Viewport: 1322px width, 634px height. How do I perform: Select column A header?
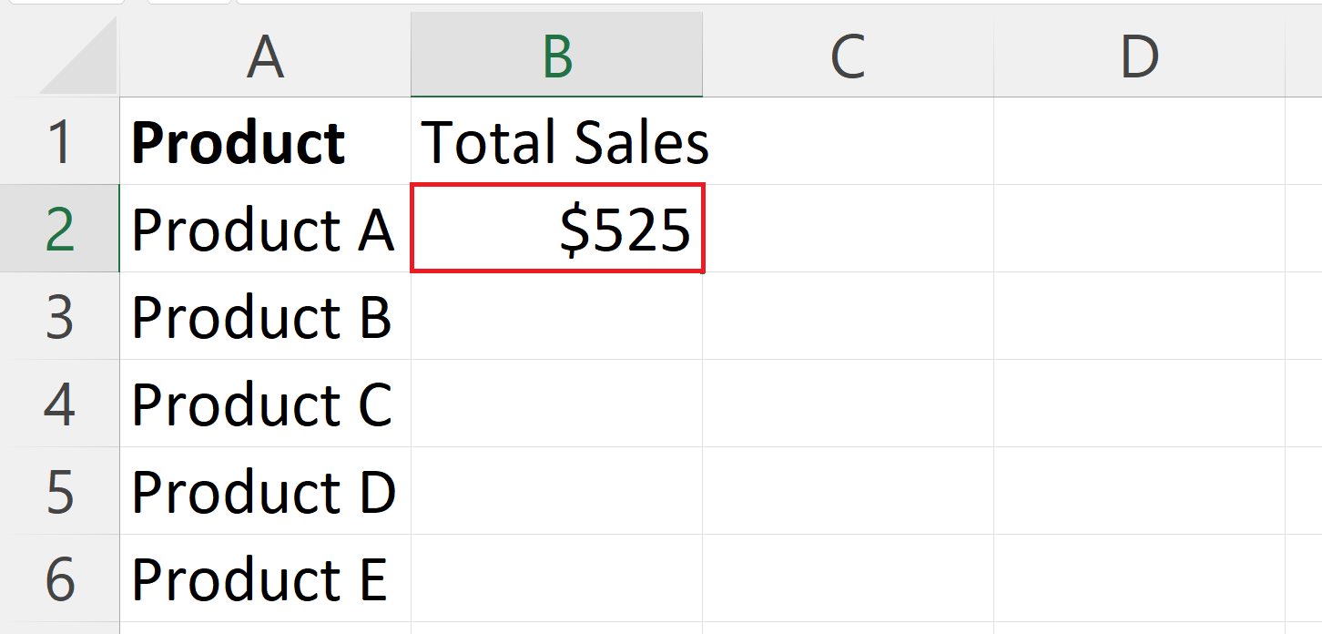coord(264,56)
